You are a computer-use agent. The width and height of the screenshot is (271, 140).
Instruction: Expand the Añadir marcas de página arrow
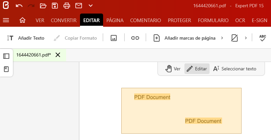[222, 38]
